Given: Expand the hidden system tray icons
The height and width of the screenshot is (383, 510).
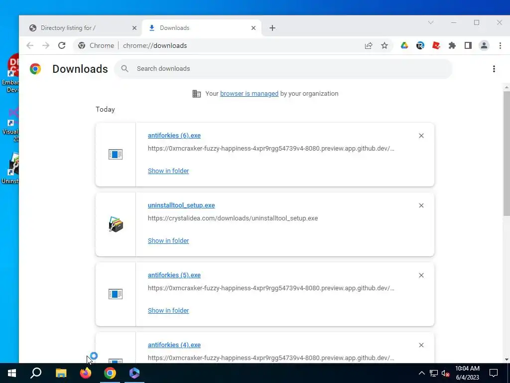Looking at the screenshot, I should (421, 373).
